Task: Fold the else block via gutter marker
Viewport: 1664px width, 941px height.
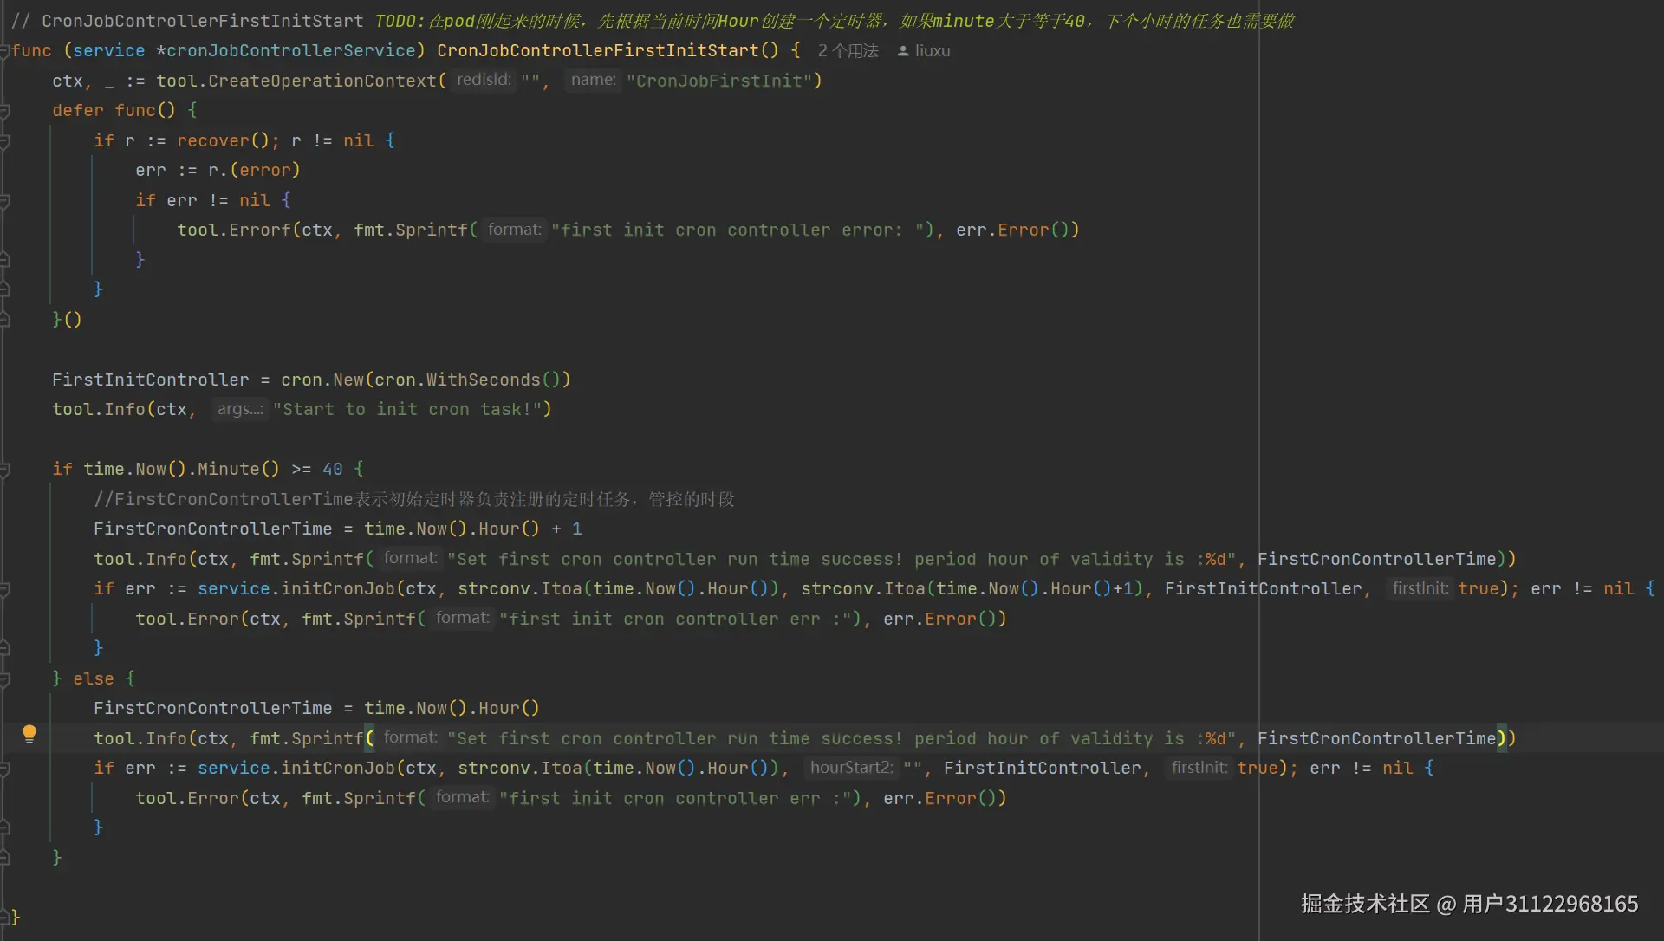Action: [4, 678]
